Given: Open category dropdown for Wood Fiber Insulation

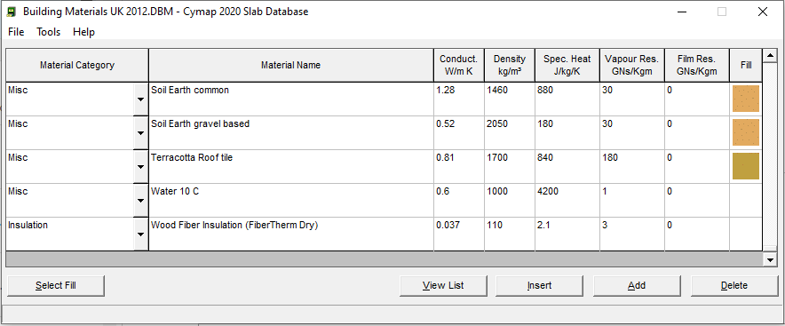Looking at the screenshot, I should [140, 234].
